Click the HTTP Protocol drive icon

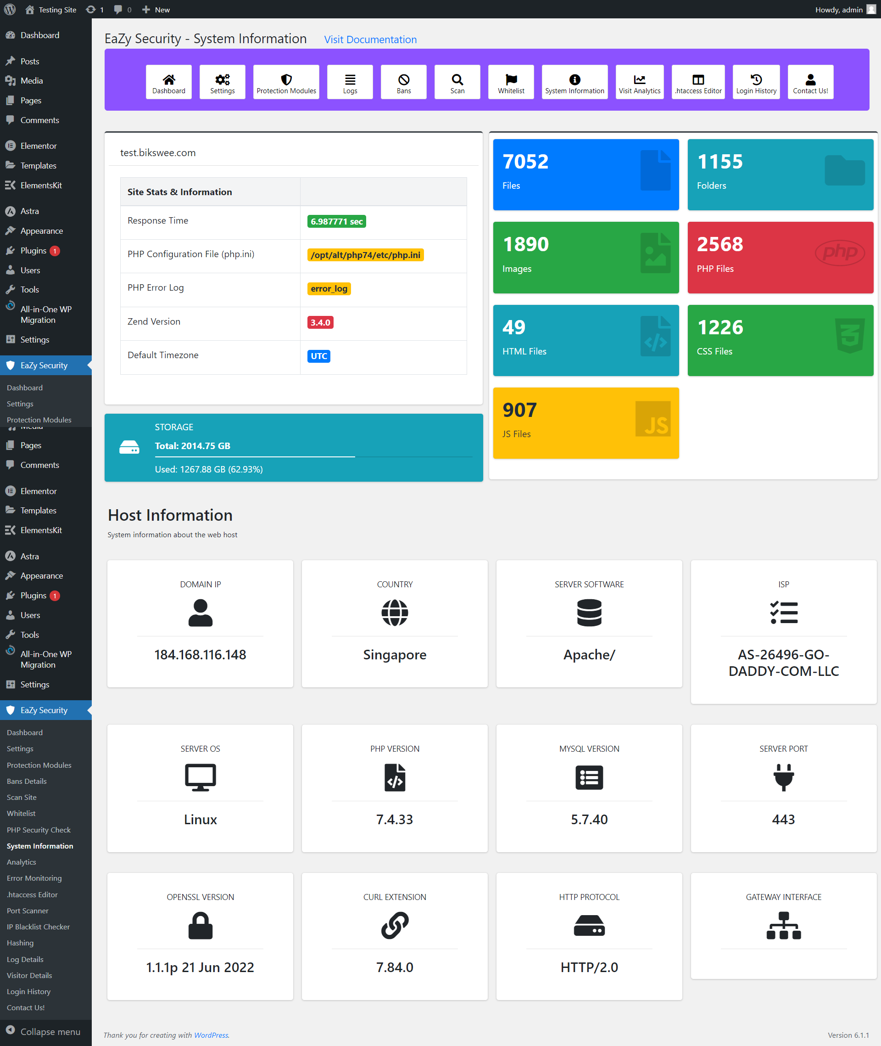[x=589, y=926]
